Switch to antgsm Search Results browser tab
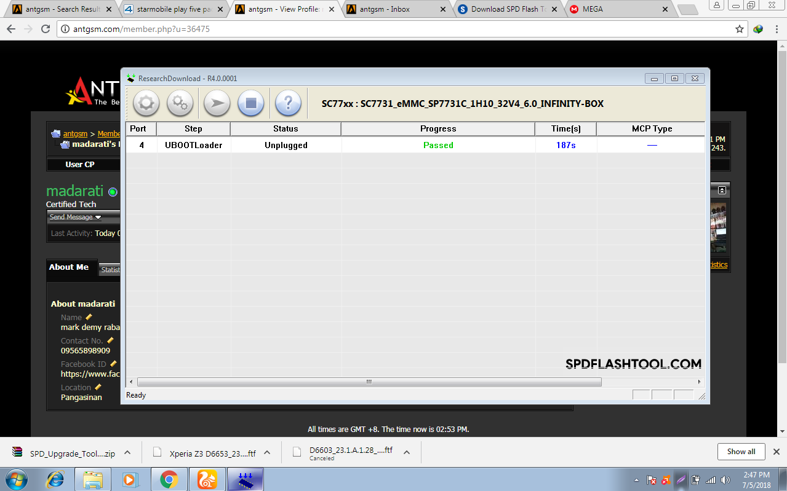This screenshot has width=787, height=491. [x=63, y=9]
